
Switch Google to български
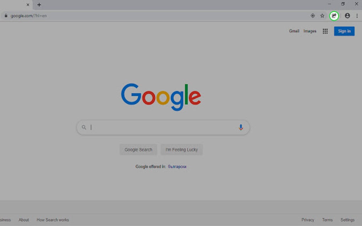pos(177,166)
